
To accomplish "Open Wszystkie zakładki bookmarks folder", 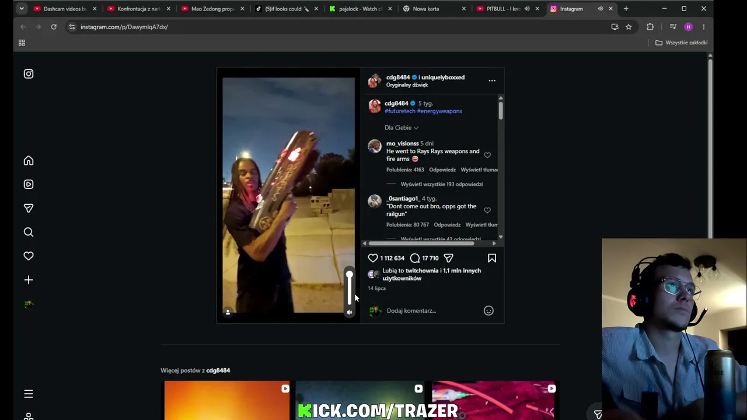I will [x=681, y=43].
